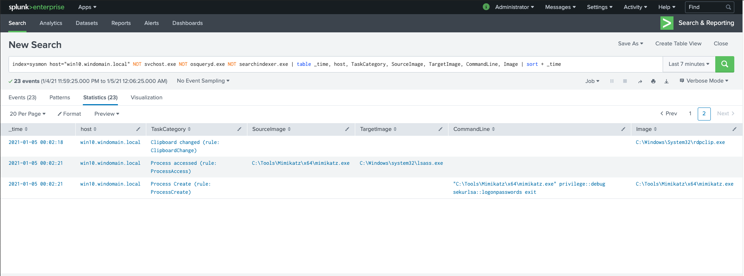
Task: Click the 00:02:18 timestamp cell
Action: click(x=36, y=142)
